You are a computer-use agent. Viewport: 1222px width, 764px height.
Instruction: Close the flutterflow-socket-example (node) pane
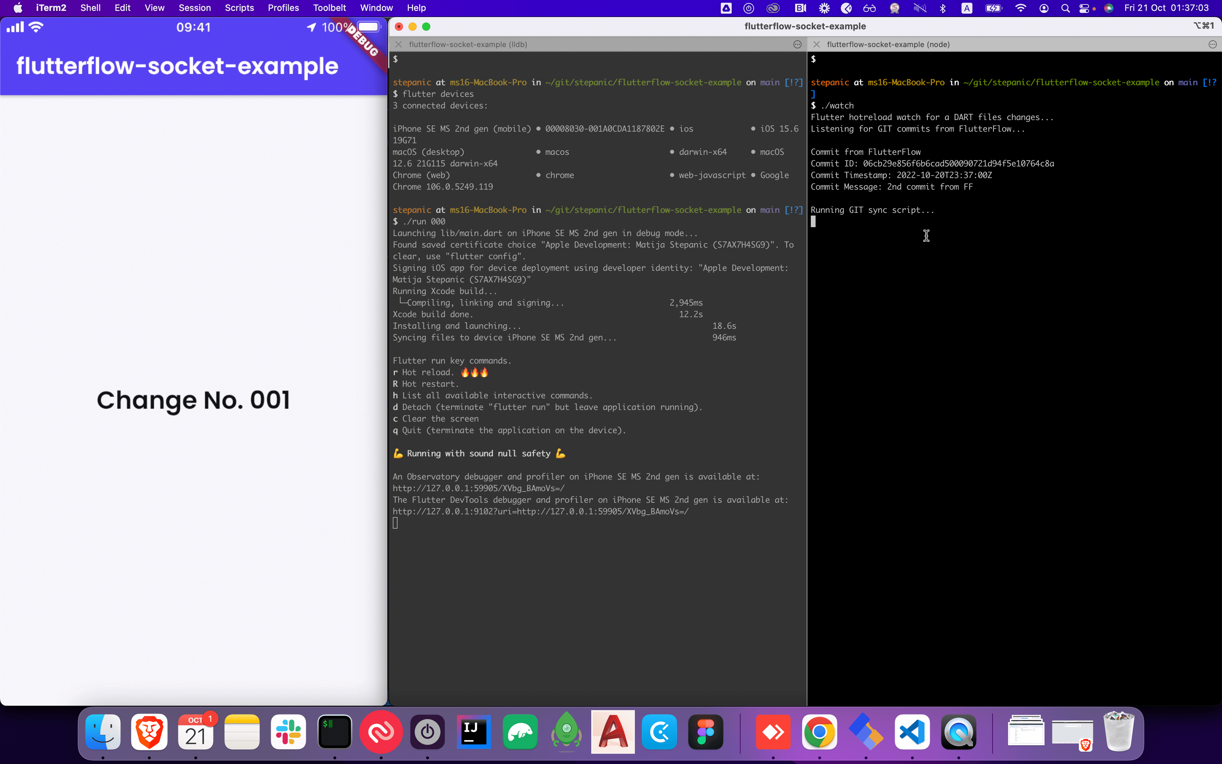pos(816,44)
